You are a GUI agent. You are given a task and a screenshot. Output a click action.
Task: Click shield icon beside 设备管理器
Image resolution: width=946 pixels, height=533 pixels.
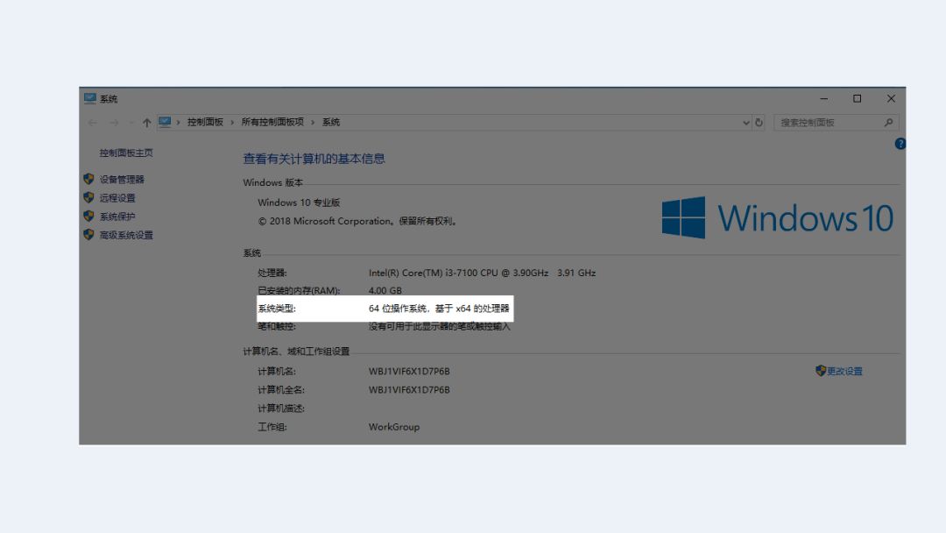click(88, 179)
